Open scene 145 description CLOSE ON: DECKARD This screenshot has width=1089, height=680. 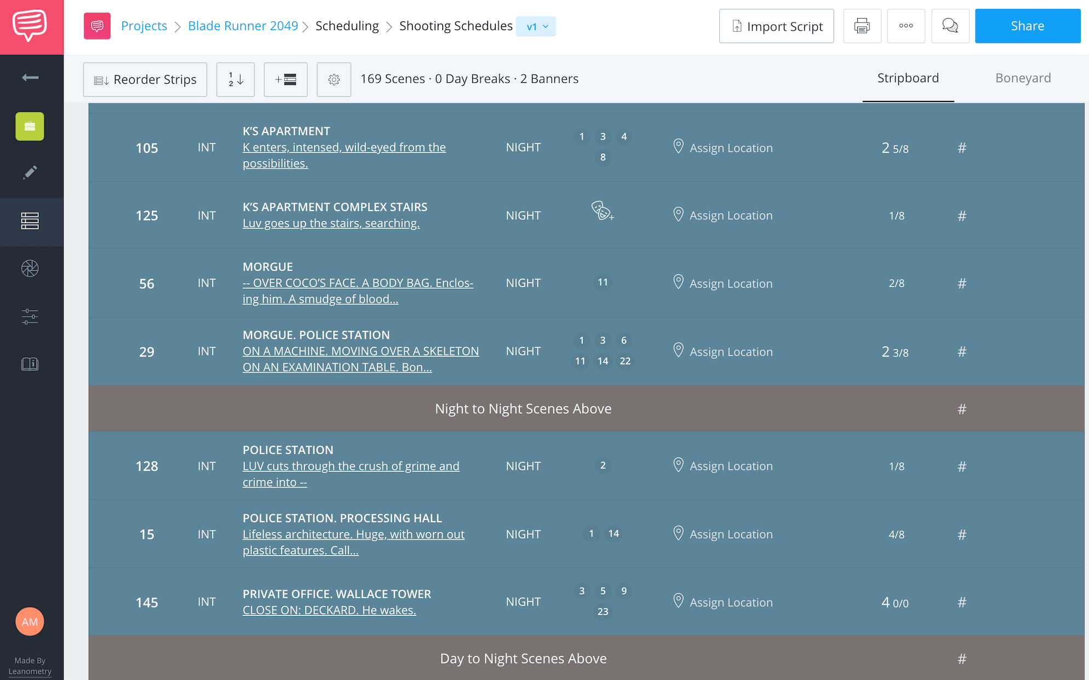(329, 610)
